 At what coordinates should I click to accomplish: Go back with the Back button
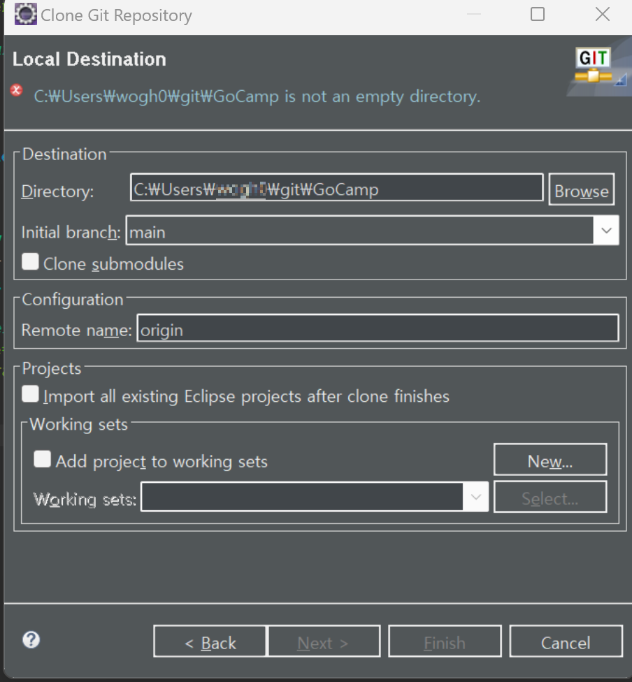point(210,641)
